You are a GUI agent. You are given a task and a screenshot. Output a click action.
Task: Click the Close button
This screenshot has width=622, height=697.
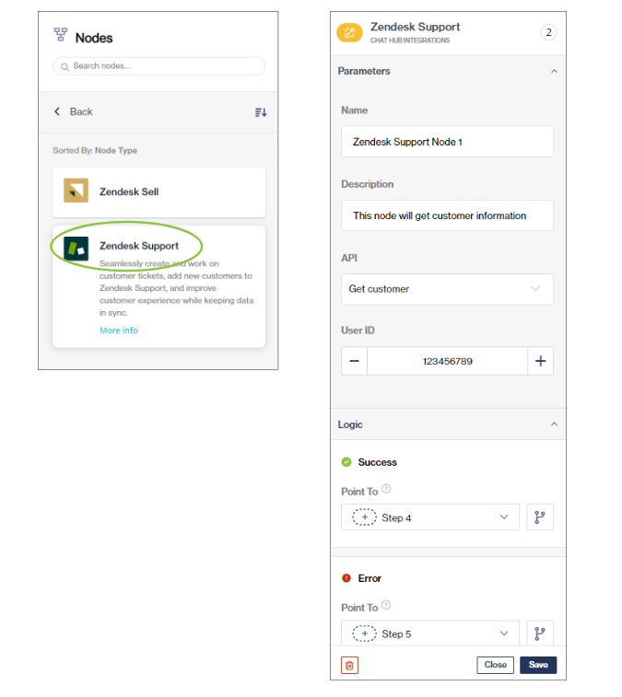496,665
